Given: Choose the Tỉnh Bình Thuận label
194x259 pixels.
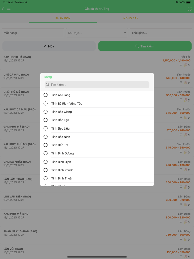Looking at the screenshot, I should click(x=62, y=178).
